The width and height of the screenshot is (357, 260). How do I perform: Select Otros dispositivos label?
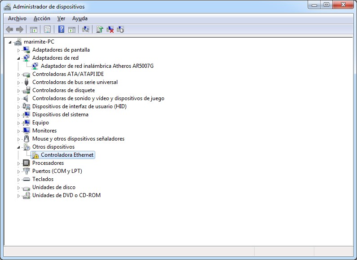(53, 147)
